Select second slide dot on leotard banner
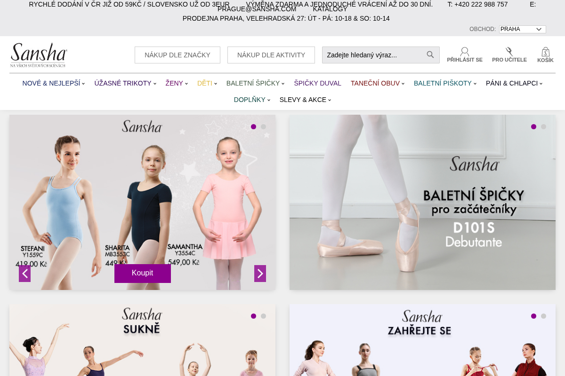 point(263,127)
